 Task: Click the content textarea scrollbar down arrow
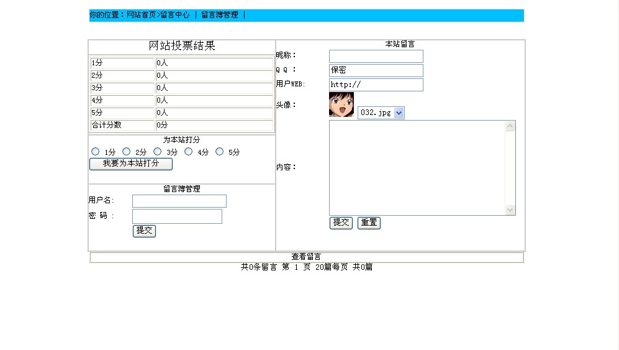coord(510,210)
